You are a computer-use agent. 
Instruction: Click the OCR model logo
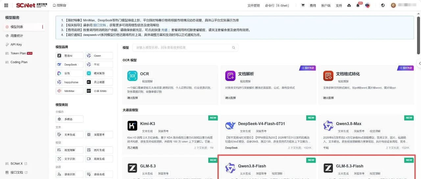click(132, 76)
